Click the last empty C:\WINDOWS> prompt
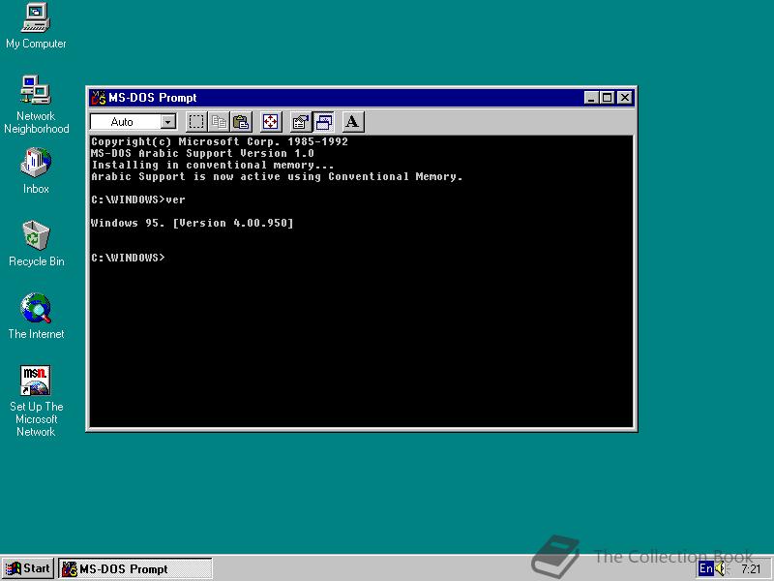 click(x=128, y=258)
